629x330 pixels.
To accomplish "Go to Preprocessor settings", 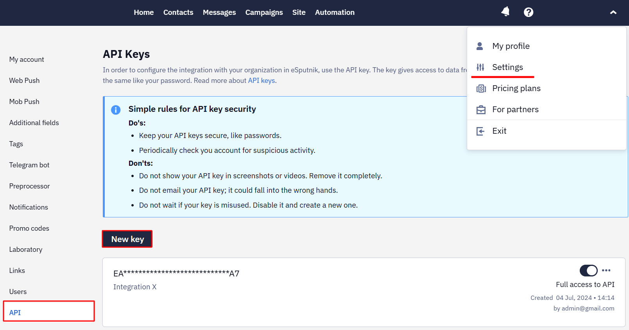I will [x=30, y=186].
